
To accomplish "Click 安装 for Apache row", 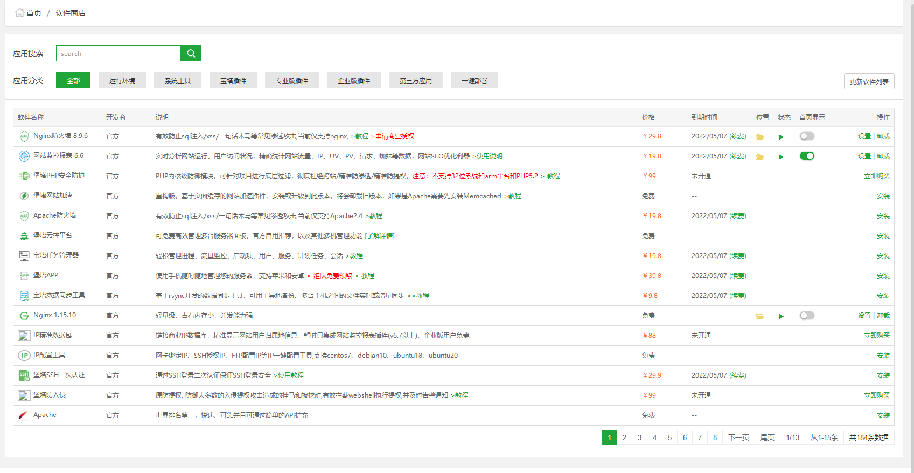I will 883,415.
